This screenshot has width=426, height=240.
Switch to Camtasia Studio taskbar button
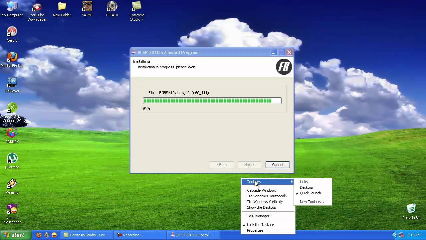[x=87, y=235]
